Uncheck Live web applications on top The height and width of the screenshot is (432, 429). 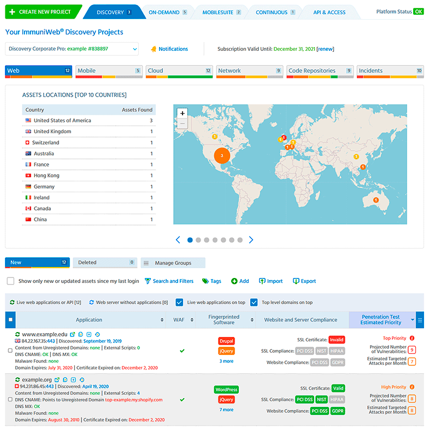point(179,303)
